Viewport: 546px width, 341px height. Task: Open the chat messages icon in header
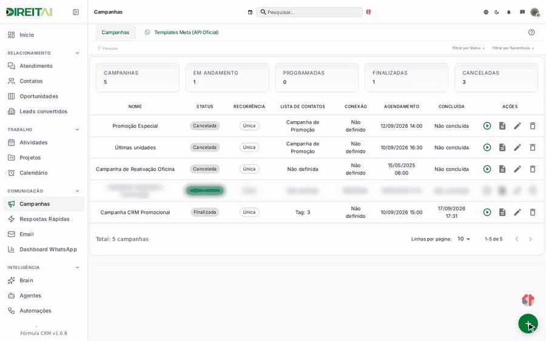522,12
